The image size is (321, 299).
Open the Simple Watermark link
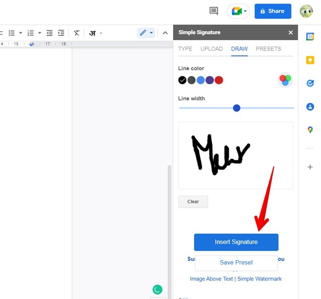tap(260, 279)
